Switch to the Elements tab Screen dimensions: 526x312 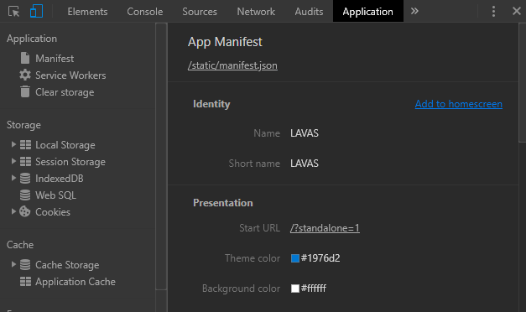(x=87, y=12)
